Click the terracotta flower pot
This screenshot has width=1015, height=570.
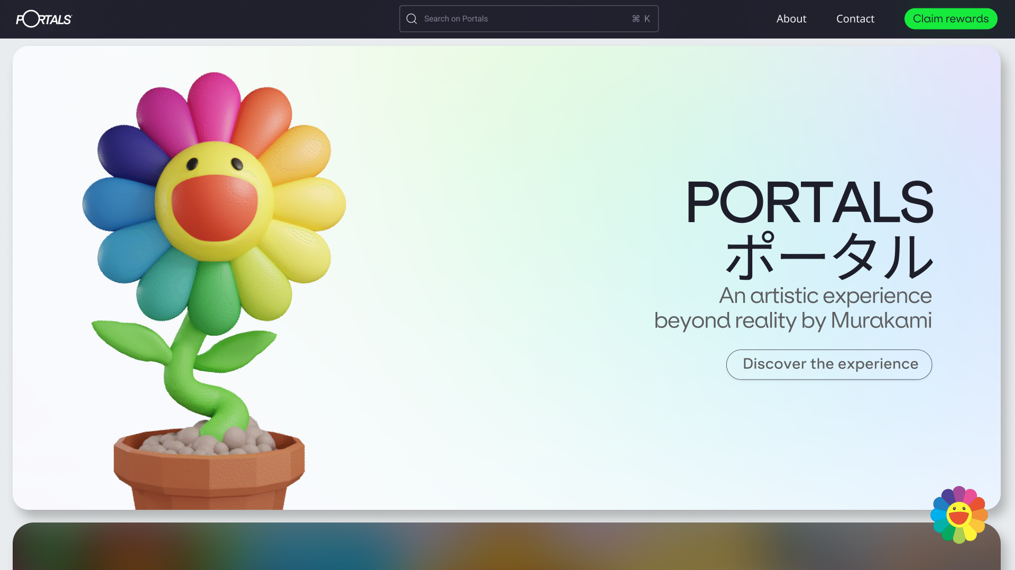tap(209, 472)
